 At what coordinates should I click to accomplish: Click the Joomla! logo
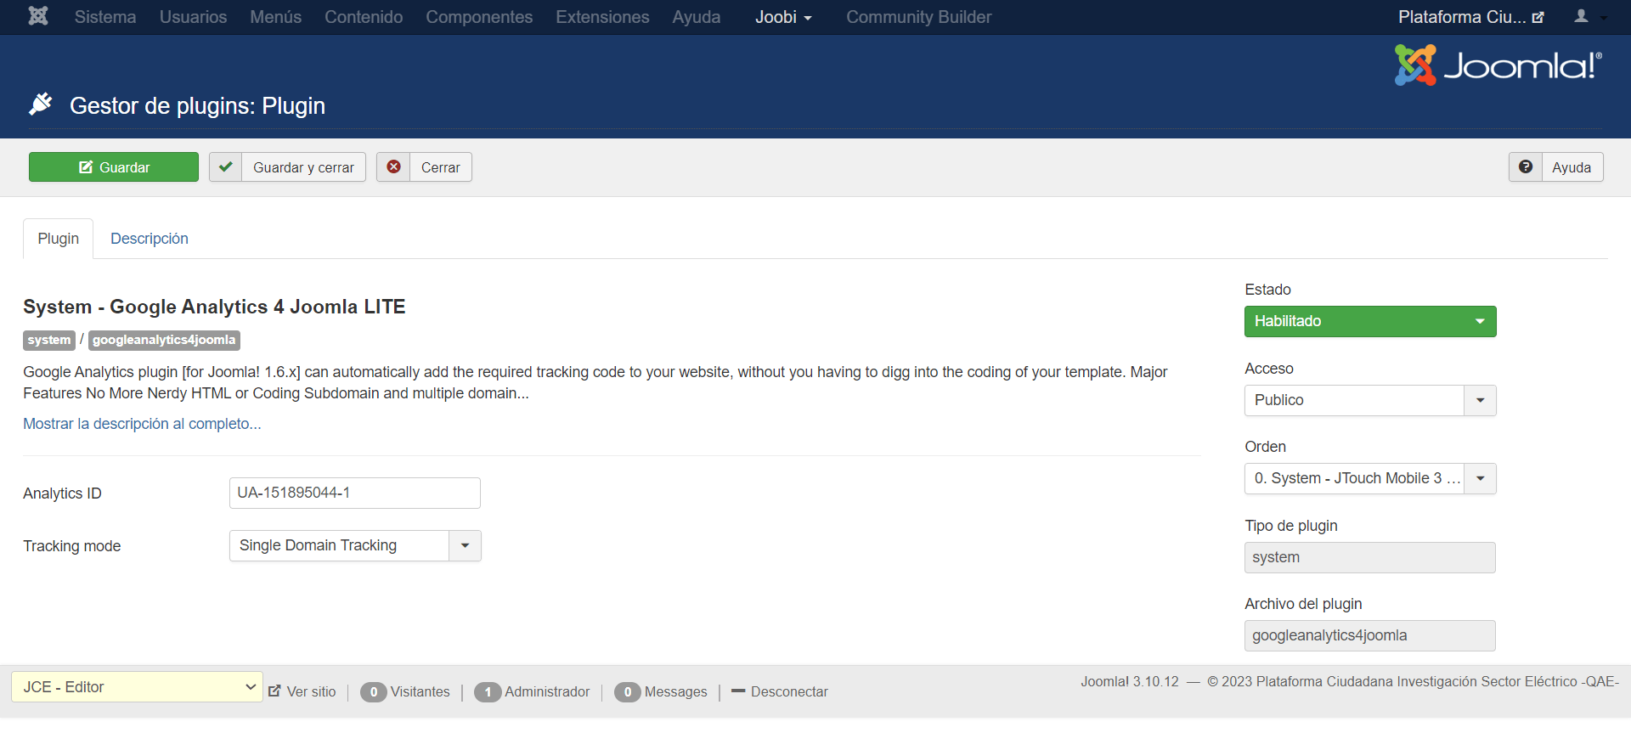pyautogui.click(x=1498, y=65)
